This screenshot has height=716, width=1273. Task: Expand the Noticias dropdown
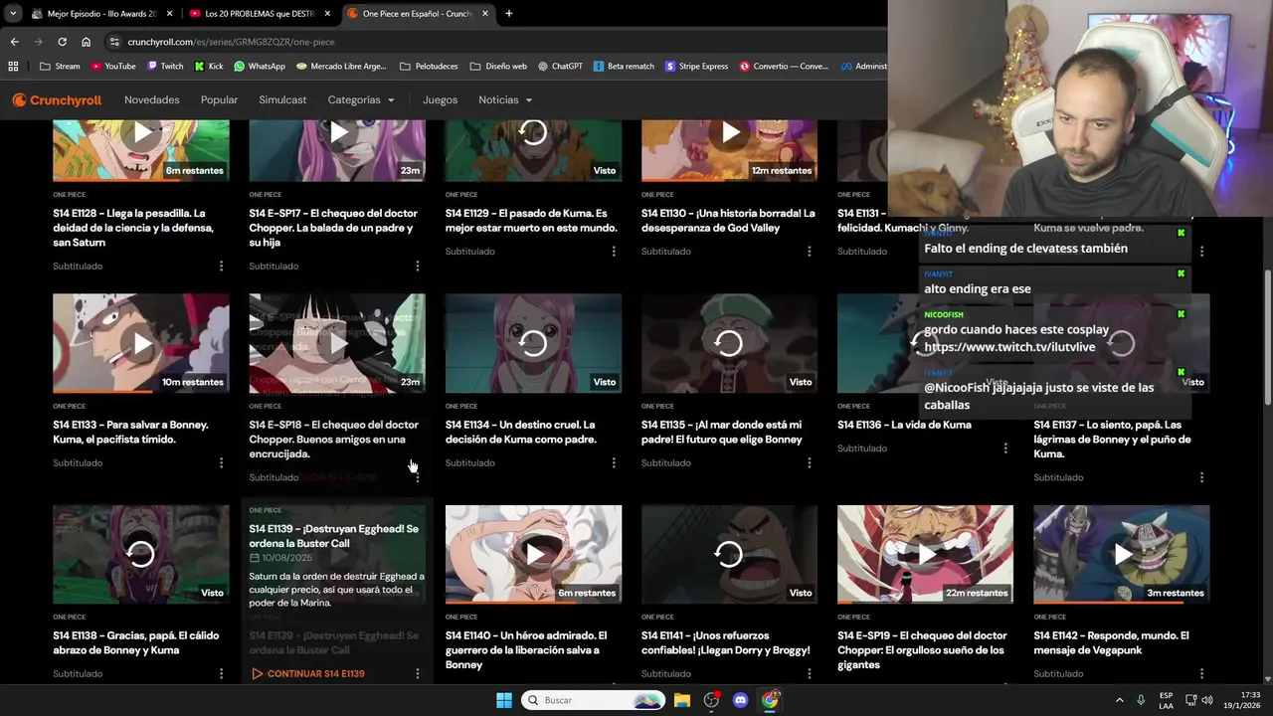505,99
